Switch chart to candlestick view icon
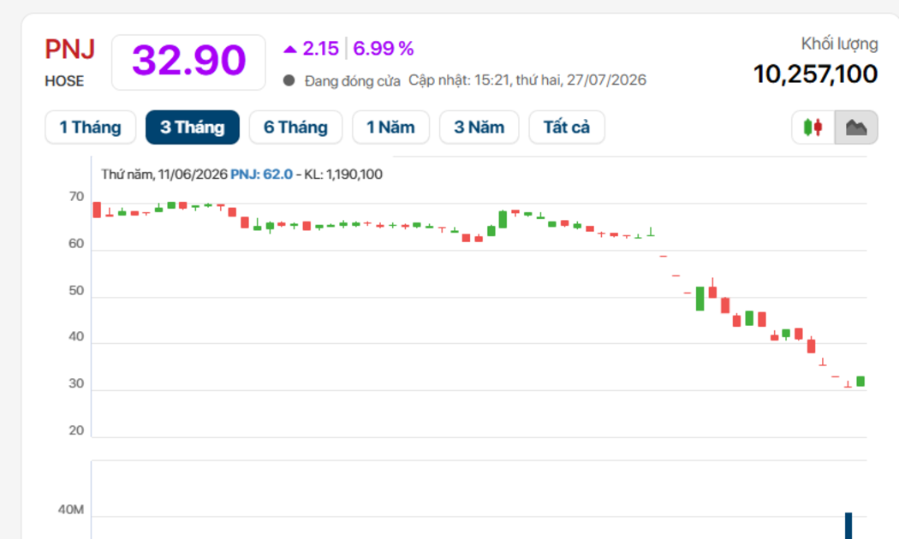This screenshot has height=539, width=899. (x=813, y=127)
